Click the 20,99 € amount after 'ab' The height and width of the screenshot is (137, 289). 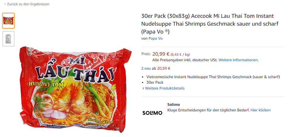[x=164, y=68]
